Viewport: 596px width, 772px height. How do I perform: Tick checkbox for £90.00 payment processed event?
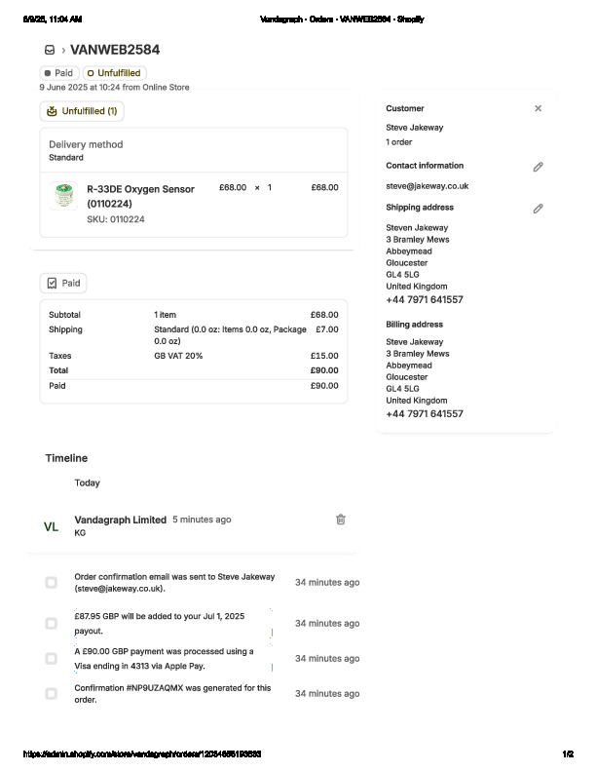coord(51,659)
